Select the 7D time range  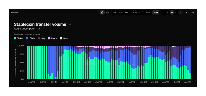114,12
